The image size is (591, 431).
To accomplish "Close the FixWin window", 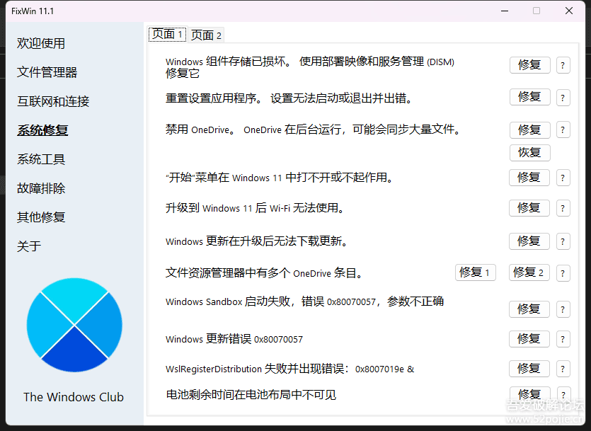I will pyautogui.click(x=569, y=11).
